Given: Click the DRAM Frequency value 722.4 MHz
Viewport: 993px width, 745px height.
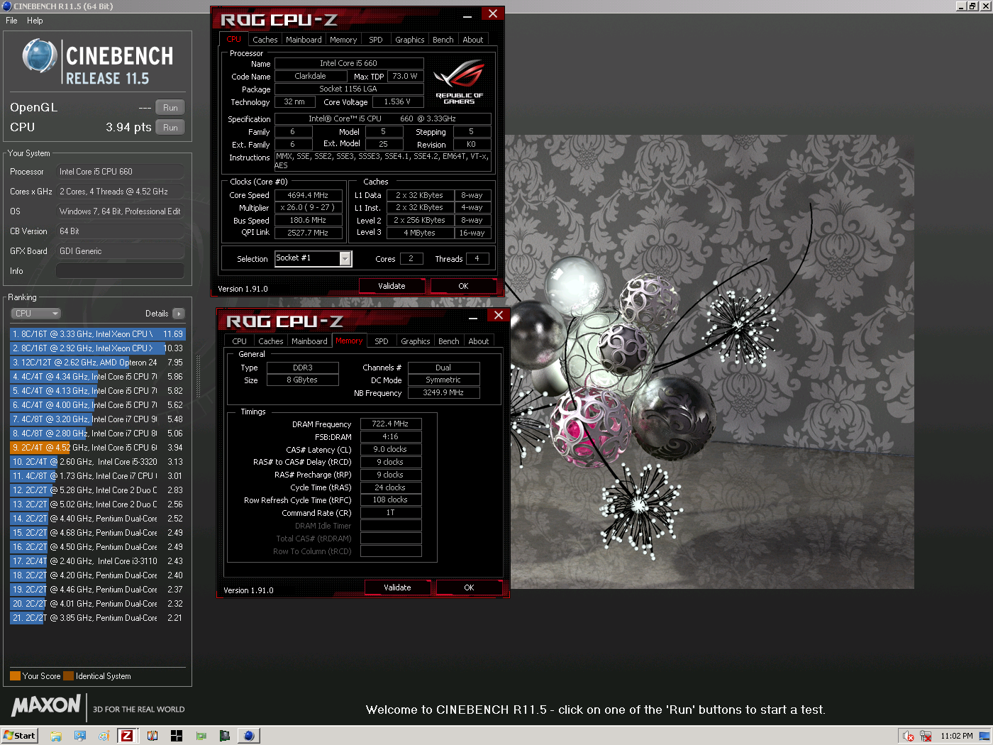Looking at the screenshot, I should 391,424.
